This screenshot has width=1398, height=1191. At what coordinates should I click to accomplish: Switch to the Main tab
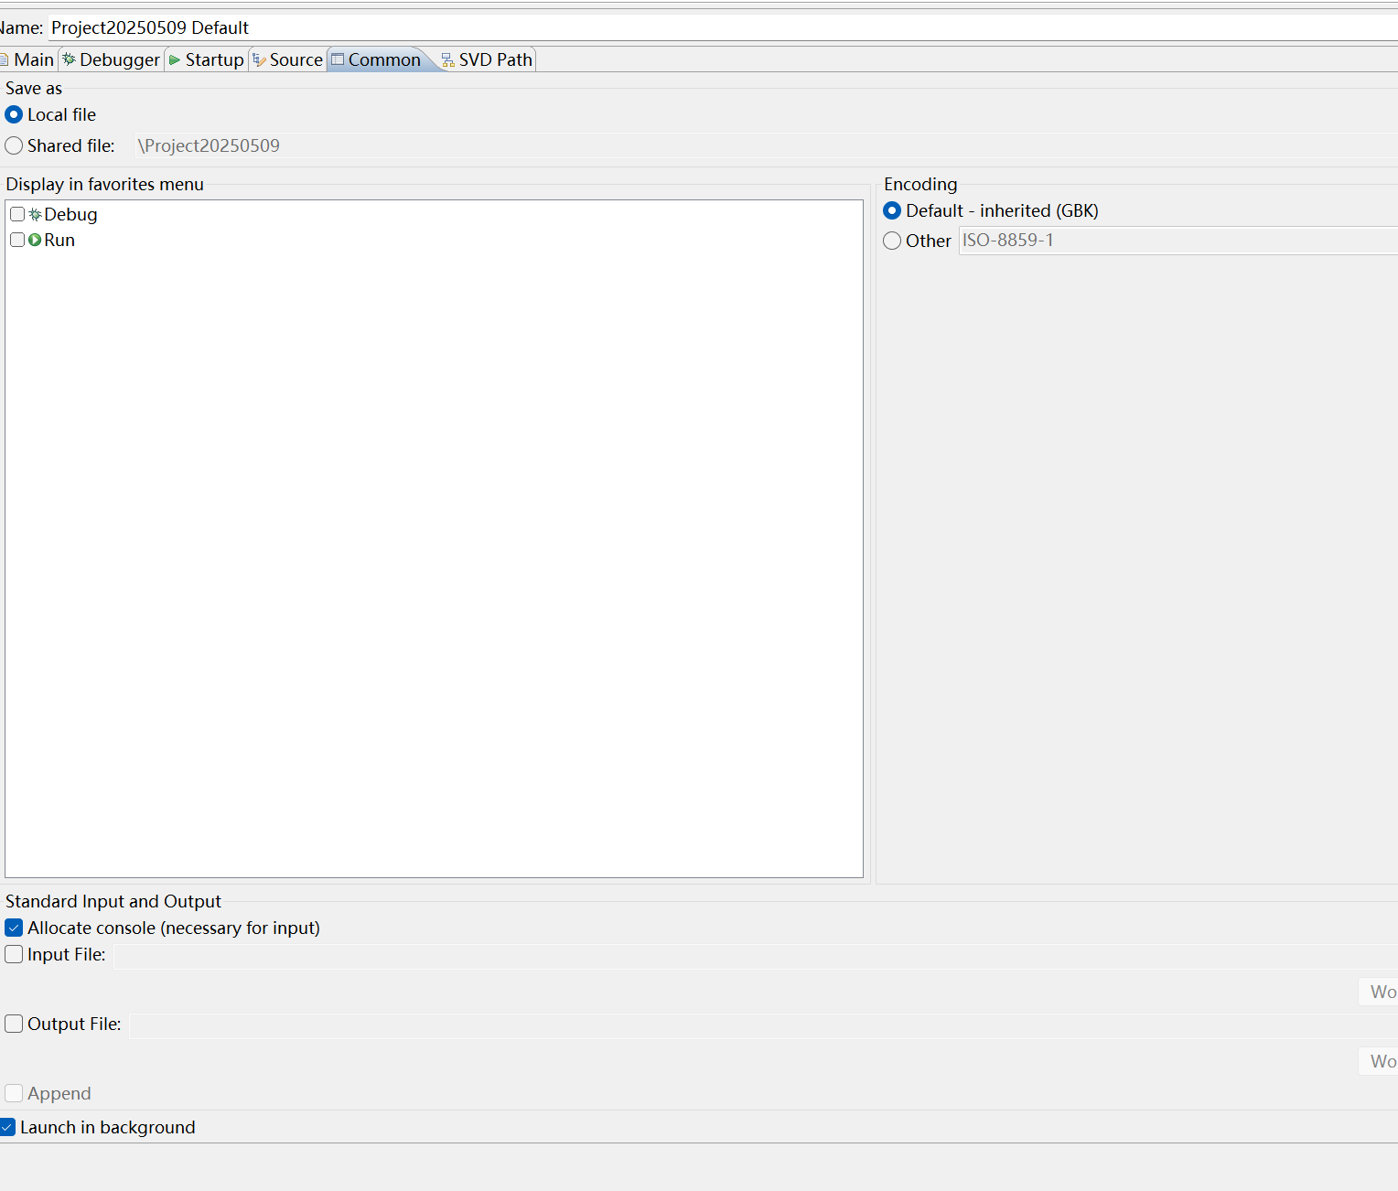coord(34,59)
